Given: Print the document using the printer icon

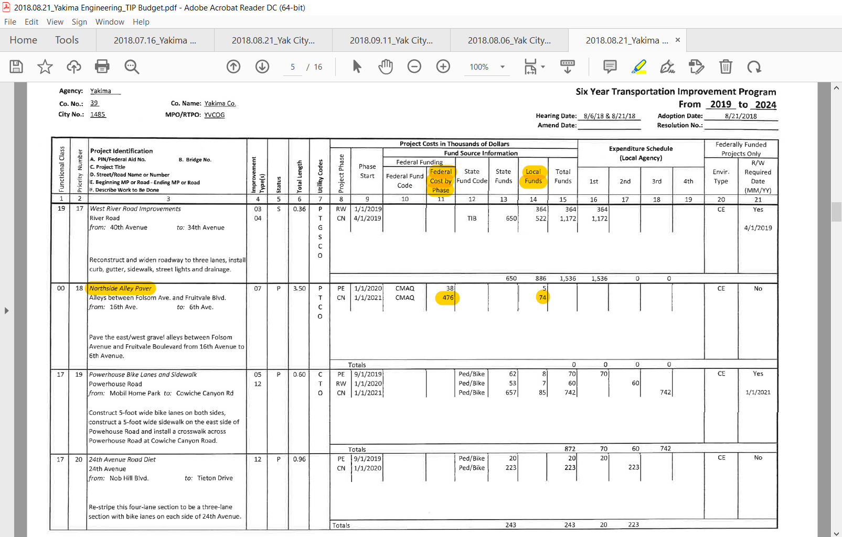Looking at the screenshot, I should (x=102, y=67).
